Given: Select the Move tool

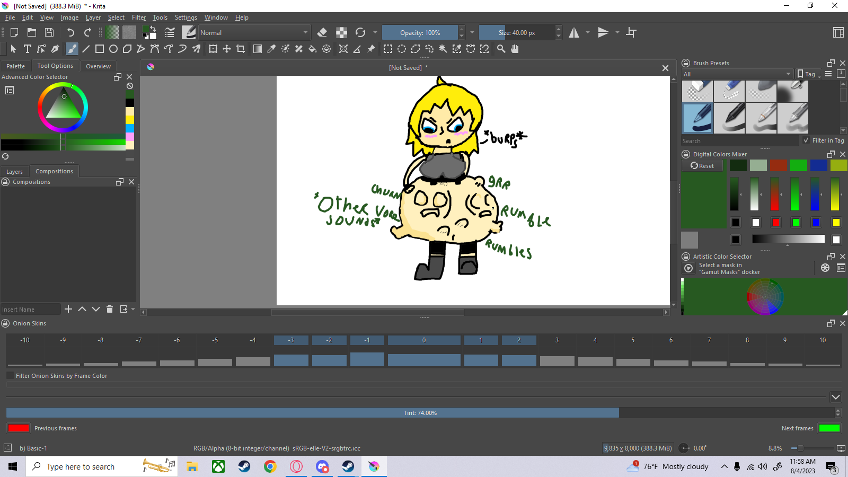Looking at the screenshot, I should [x=227, y=49].
